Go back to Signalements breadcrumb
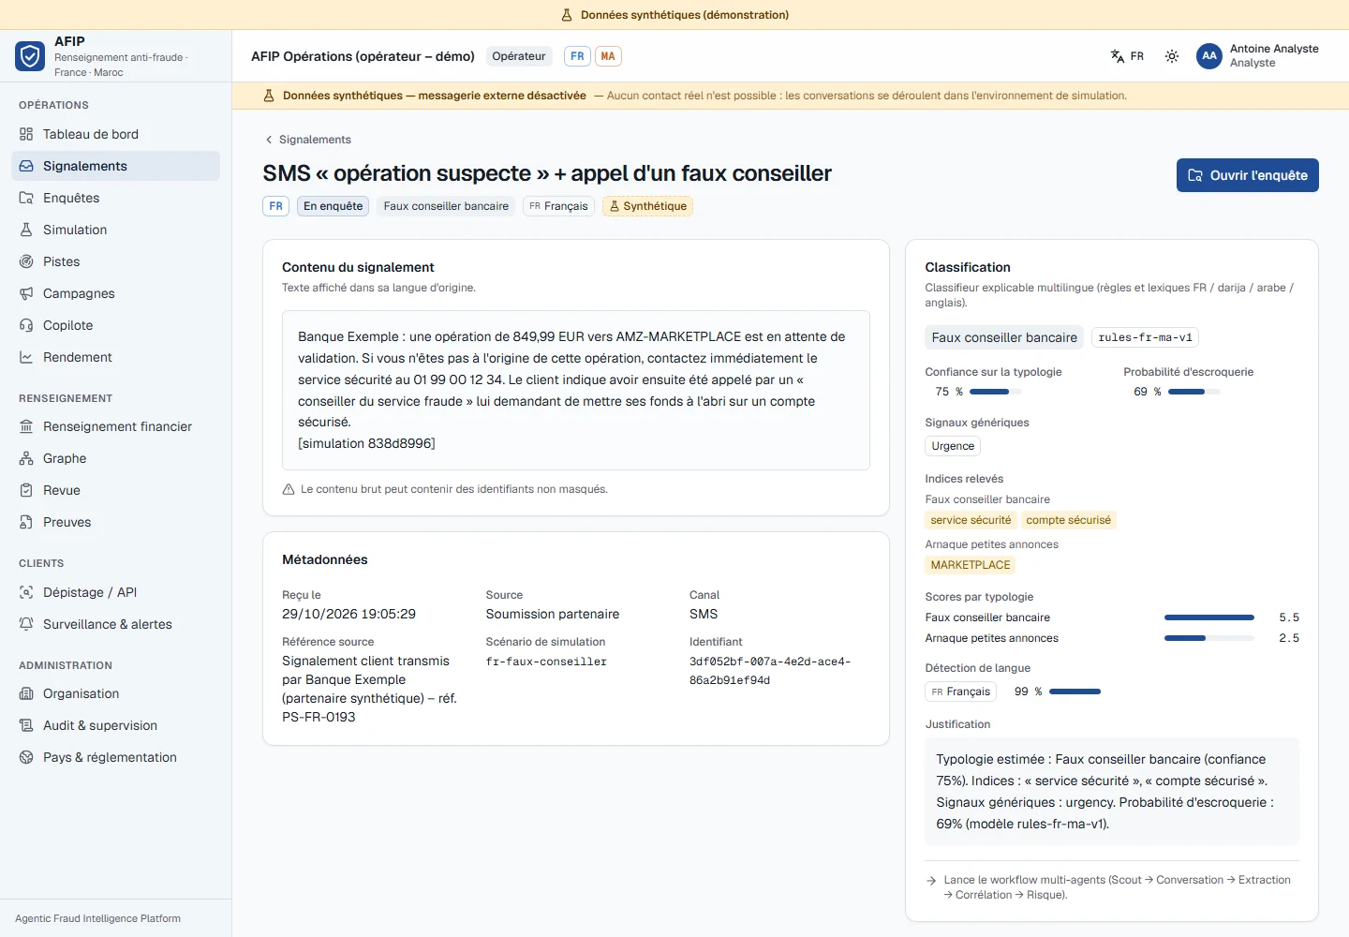The width and height of the screenshot is (1349, 937). tap(308, 140)
